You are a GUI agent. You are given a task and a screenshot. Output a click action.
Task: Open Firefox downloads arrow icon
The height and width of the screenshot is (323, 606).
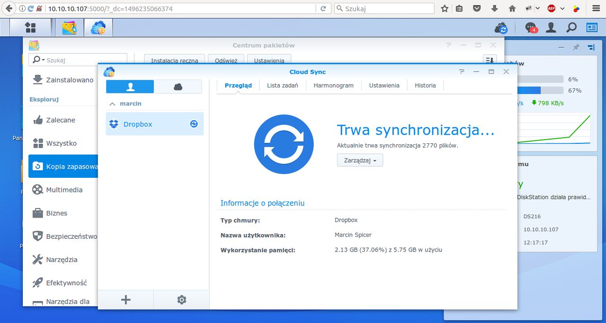pyautogui.click(x=495, y=9)
